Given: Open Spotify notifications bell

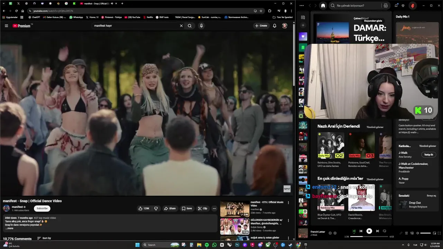Looking at the screenshot, I should (396, 6).
